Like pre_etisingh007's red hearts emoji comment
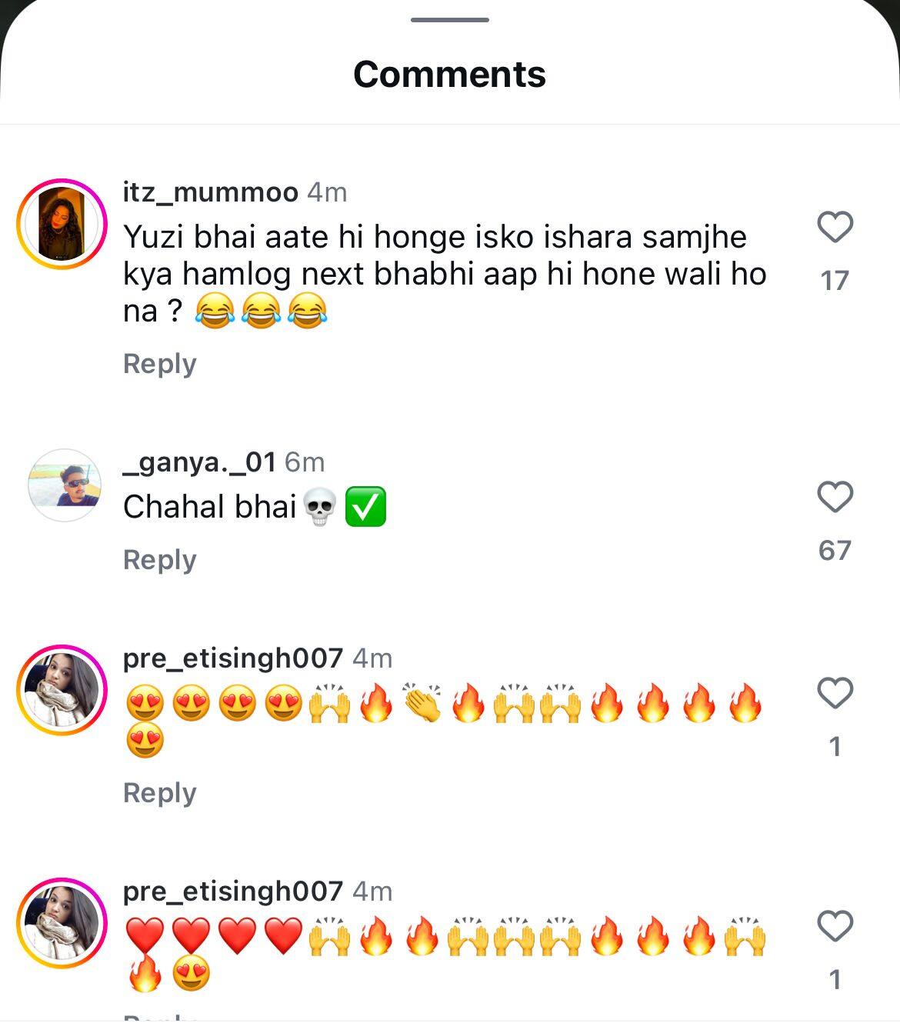The width and height of the screenshot is (900, 1033). [x=835, y=926]
